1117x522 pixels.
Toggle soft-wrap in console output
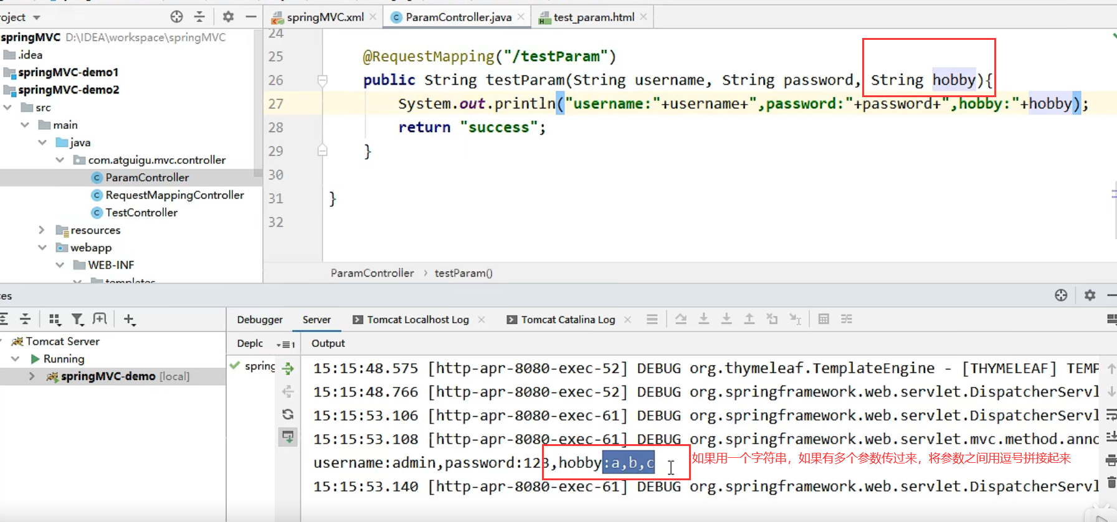point(1111,414)
